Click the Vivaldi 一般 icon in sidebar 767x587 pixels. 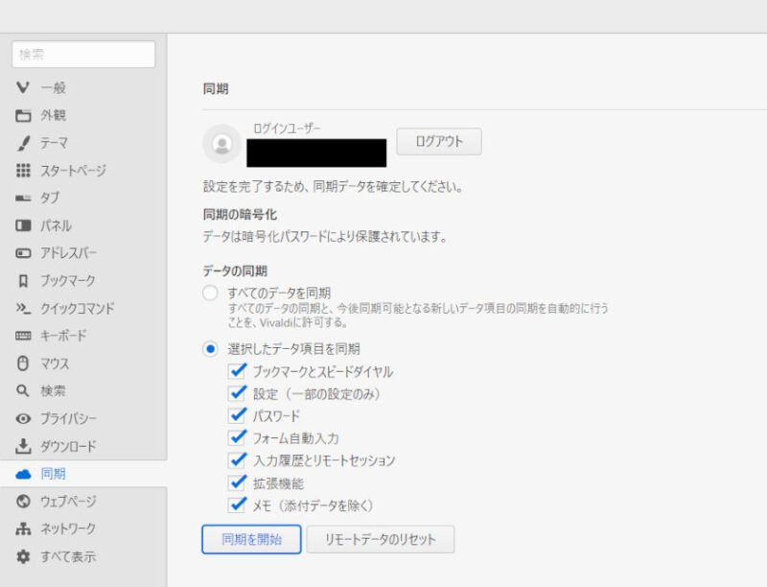click(x=23, y=87)
